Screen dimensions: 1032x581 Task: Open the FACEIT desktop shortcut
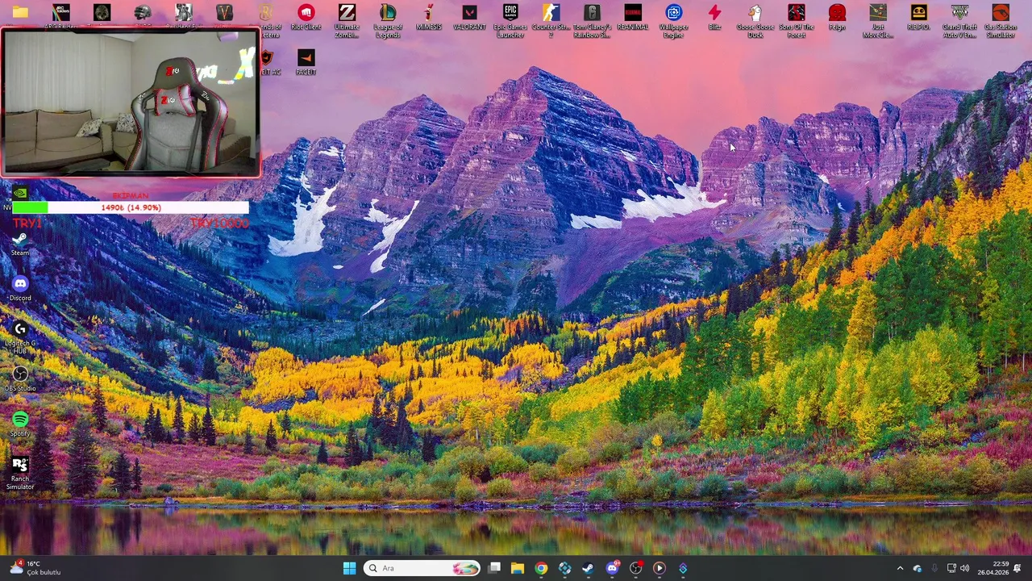tap(306, 62)
